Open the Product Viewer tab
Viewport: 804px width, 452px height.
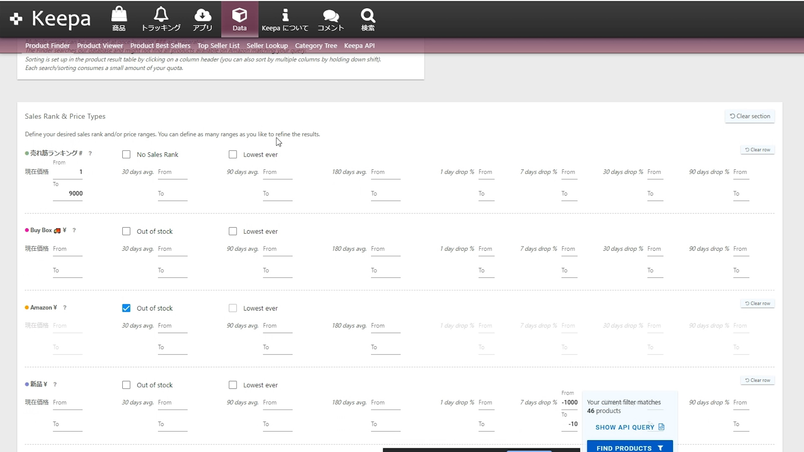click(100, 46)
